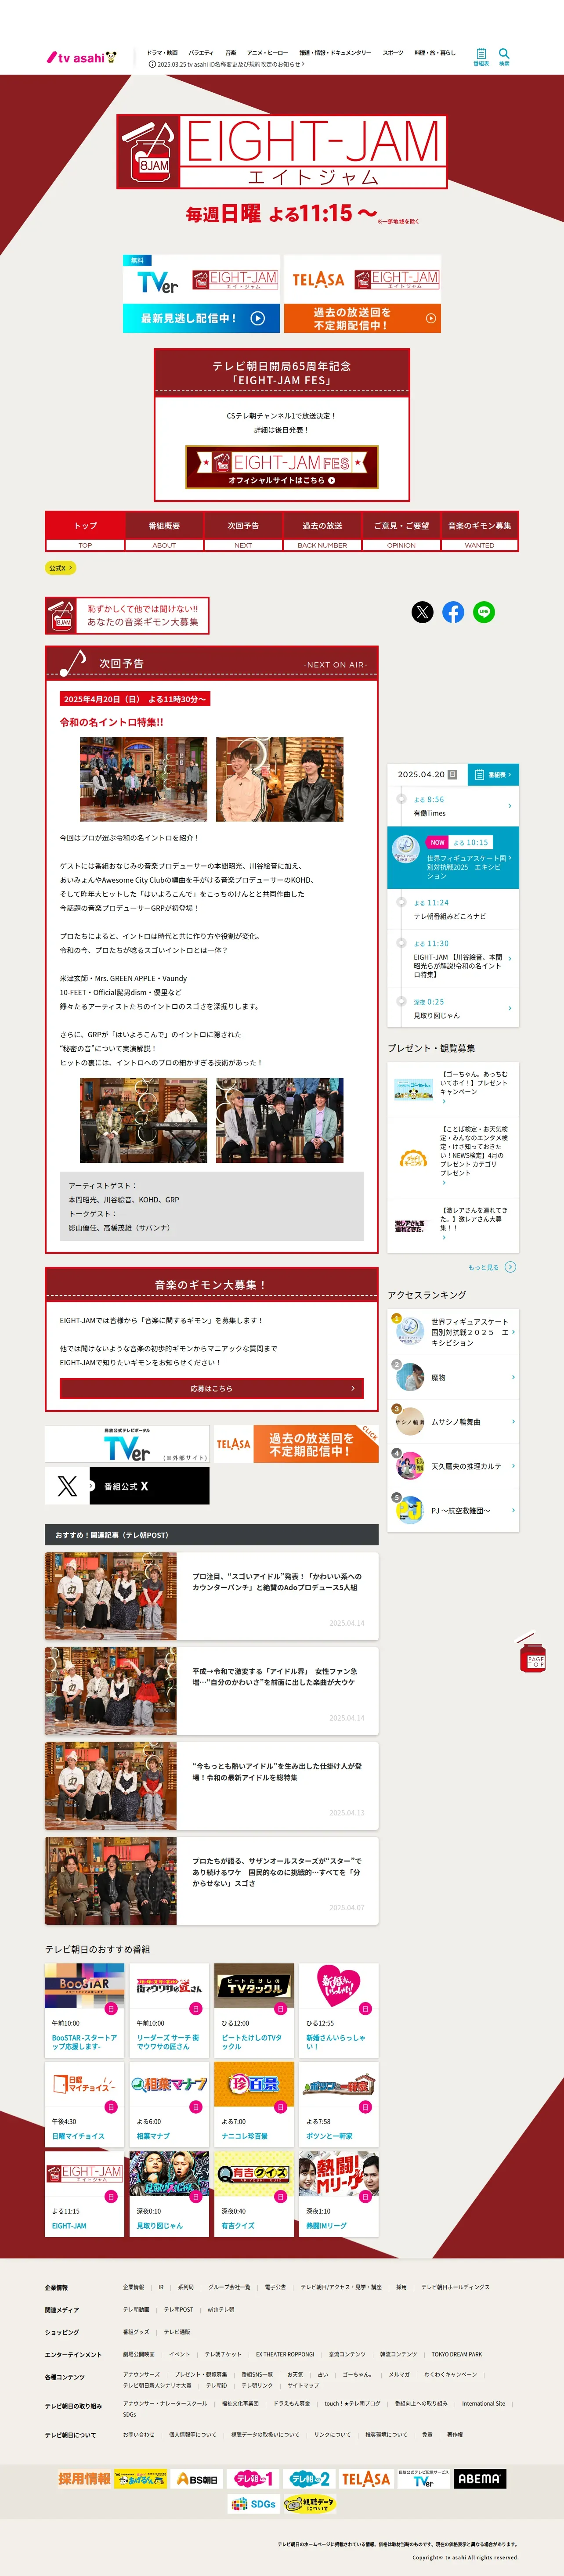Share the page on LINE

pos(484,612)
